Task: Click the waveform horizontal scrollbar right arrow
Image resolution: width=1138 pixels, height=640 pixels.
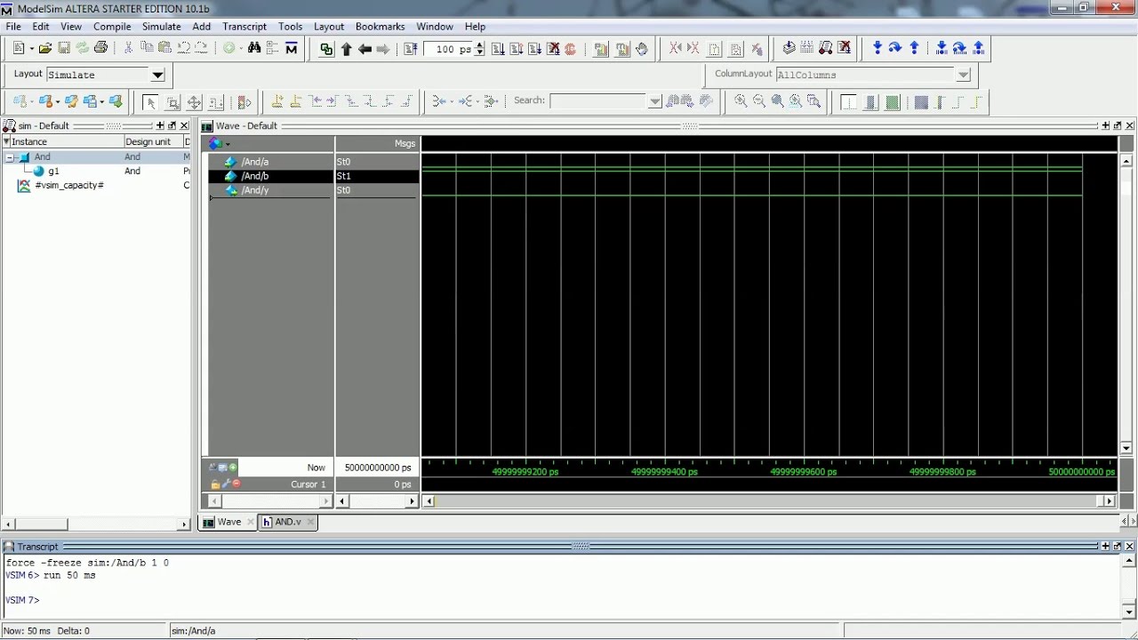Action: [1109, 501]
